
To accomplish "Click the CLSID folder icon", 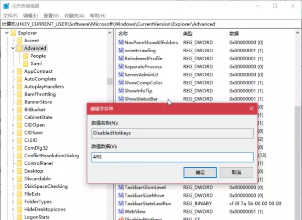I will tap(20, 140).
